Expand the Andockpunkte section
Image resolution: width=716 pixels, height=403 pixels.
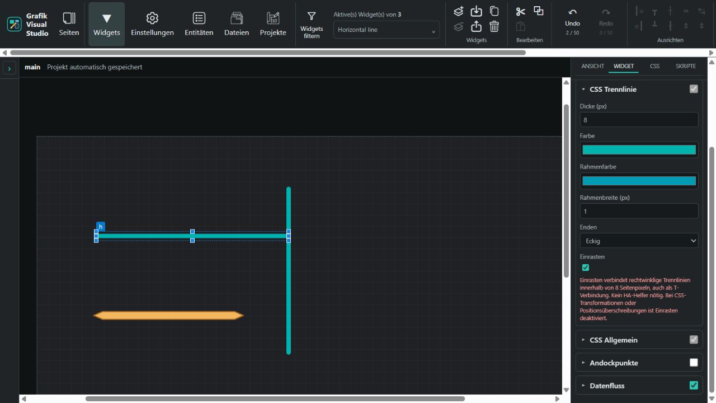pyautogui.click(x=583, y=363)
